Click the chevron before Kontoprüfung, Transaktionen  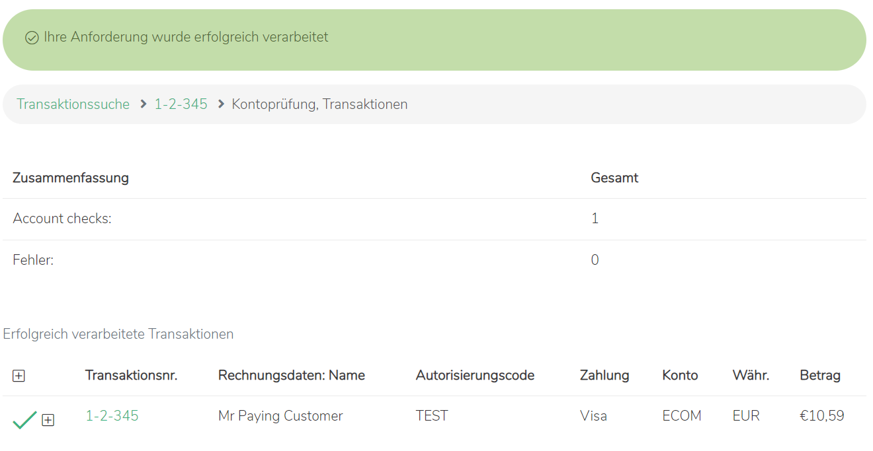pyautogui.click(x=221, y=104)
